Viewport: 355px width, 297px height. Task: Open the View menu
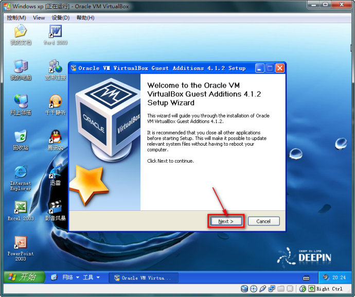(x=39, y=18)
